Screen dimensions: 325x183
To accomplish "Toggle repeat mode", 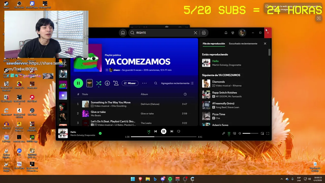I will pyautogui.click(x=178, y=131).
